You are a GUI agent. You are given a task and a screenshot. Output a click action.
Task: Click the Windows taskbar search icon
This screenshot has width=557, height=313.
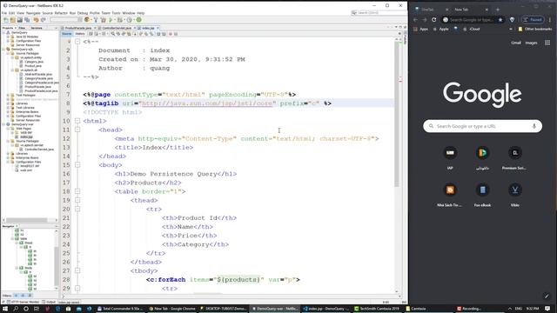tap(16, 309)
